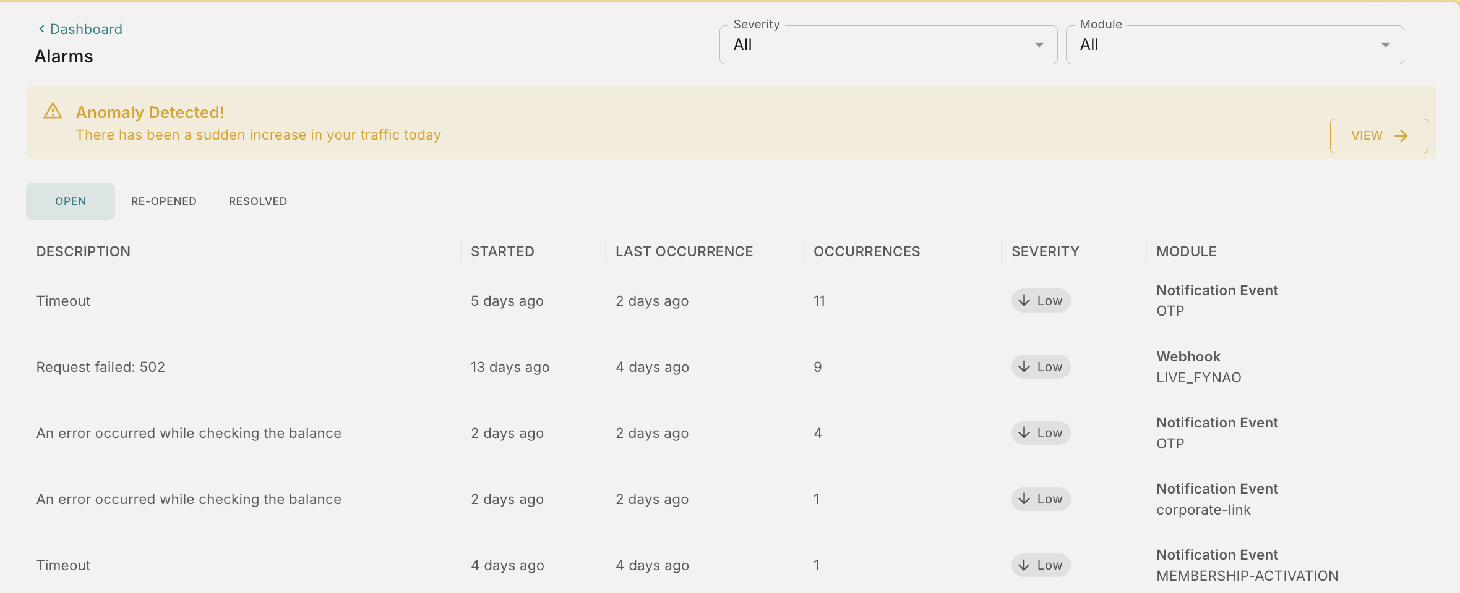Click the STARTED column header

point(502,251)
